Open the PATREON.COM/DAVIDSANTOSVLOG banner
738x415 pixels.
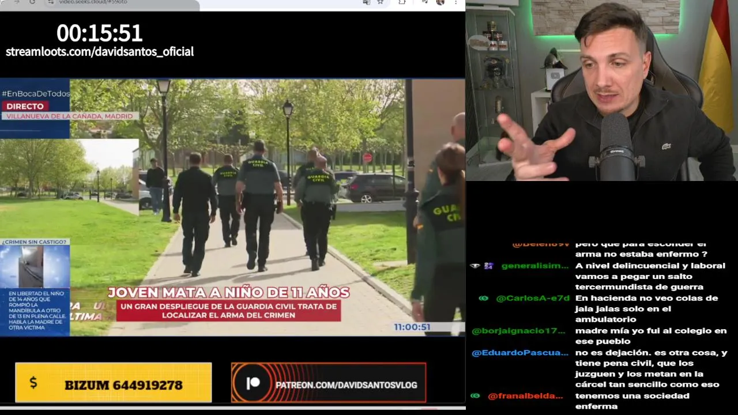tap(329, 383)
